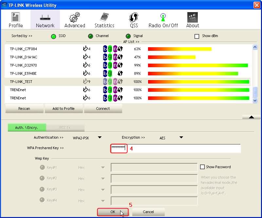Confirm with the OK button
262x218 pixels.
point(113,212)
